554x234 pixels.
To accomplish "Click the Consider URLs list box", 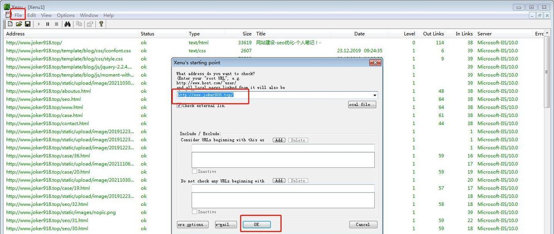I will click(x=283, y=160).
